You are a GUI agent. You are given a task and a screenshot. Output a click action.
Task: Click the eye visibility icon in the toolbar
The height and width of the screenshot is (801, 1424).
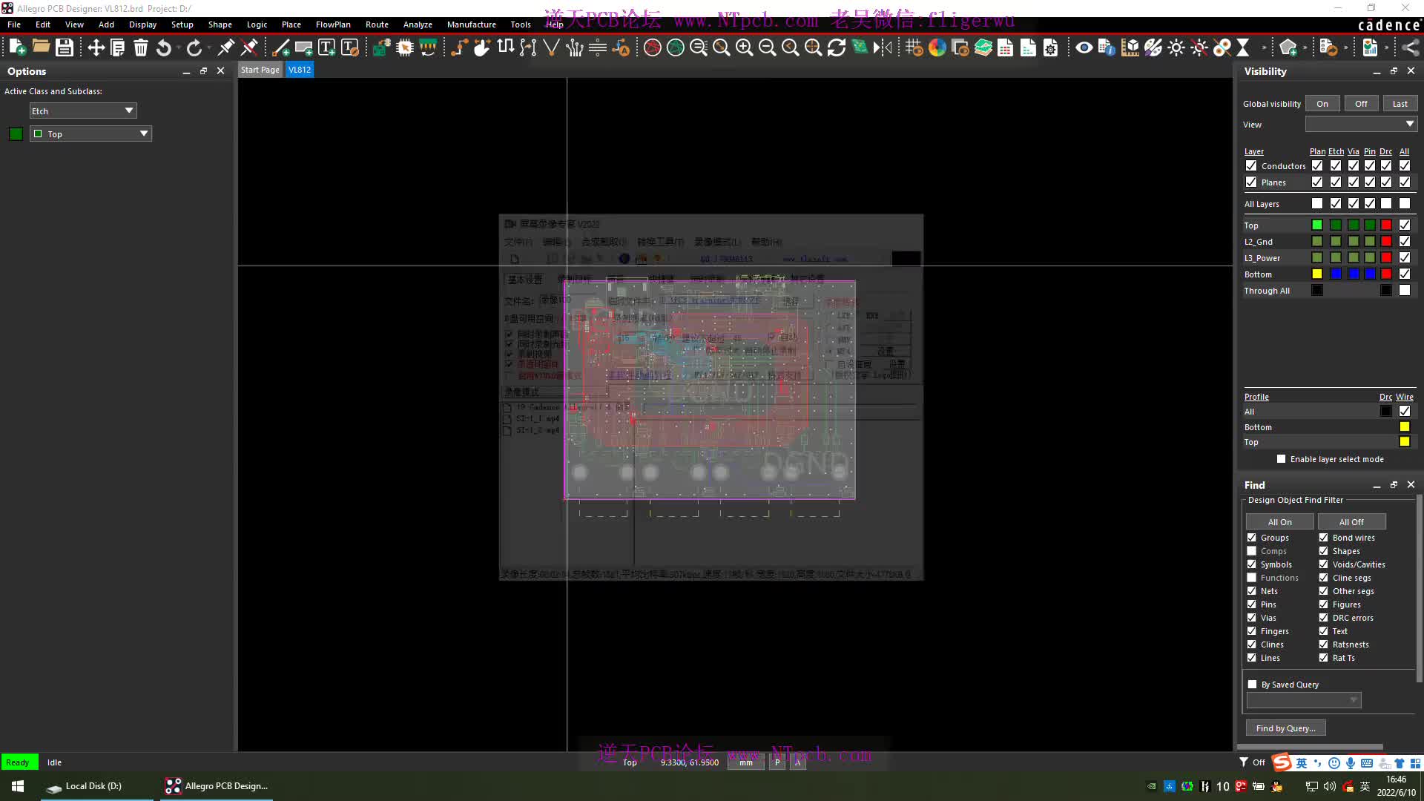[1084, 48]
